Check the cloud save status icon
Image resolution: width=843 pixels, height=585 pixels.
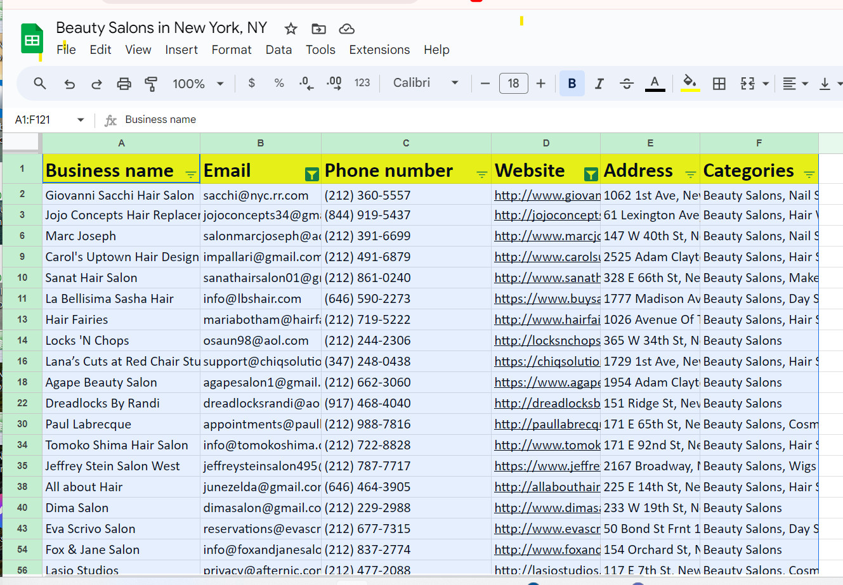click(346, 29)
